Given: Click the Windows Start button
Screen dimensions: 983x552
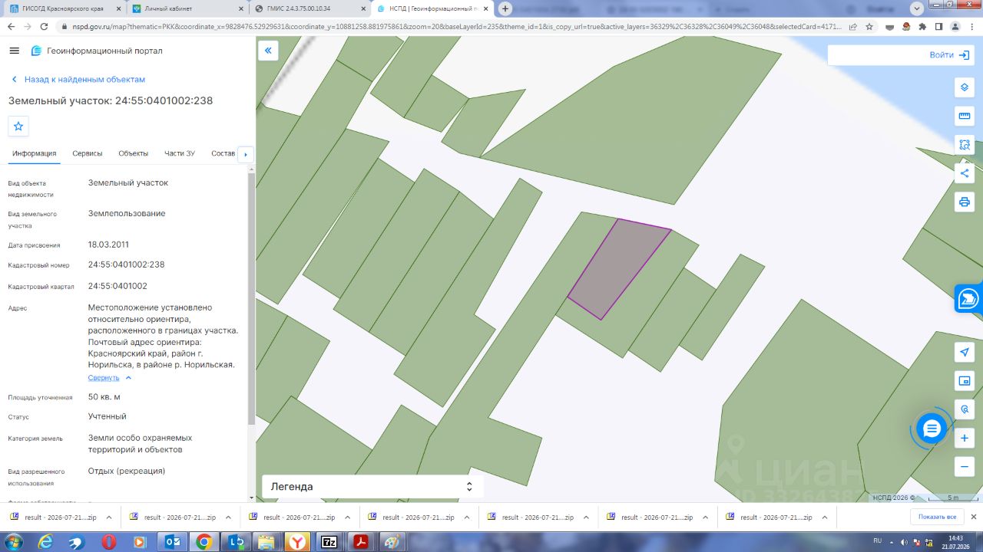Looking at the screenshot, I should click(14, 542).
